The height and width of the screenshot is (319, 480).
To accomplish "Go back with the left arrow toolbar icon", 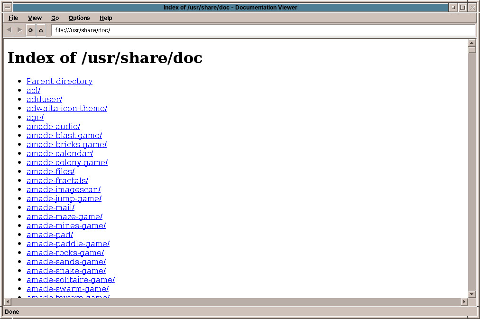I will [9, 30].
